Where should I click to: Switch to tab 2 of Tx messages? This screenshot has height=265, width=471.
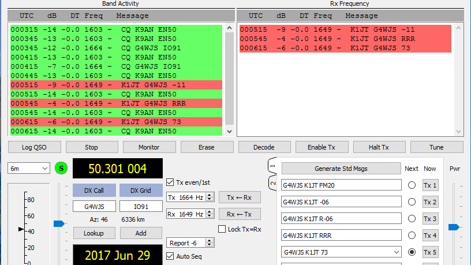coord(272,183)
